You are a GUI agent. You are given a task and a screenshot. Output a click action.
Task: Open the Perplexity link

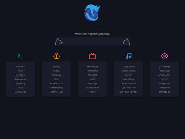point(20,83)
